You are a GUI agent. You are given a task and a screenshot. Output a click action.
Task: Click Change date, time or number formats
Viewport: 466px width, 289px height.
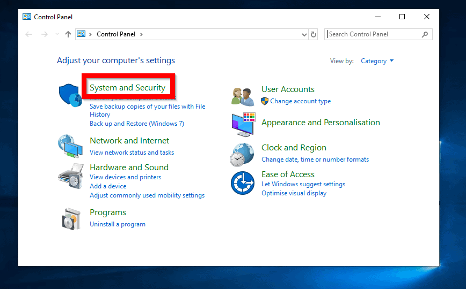tap(315, 159)
